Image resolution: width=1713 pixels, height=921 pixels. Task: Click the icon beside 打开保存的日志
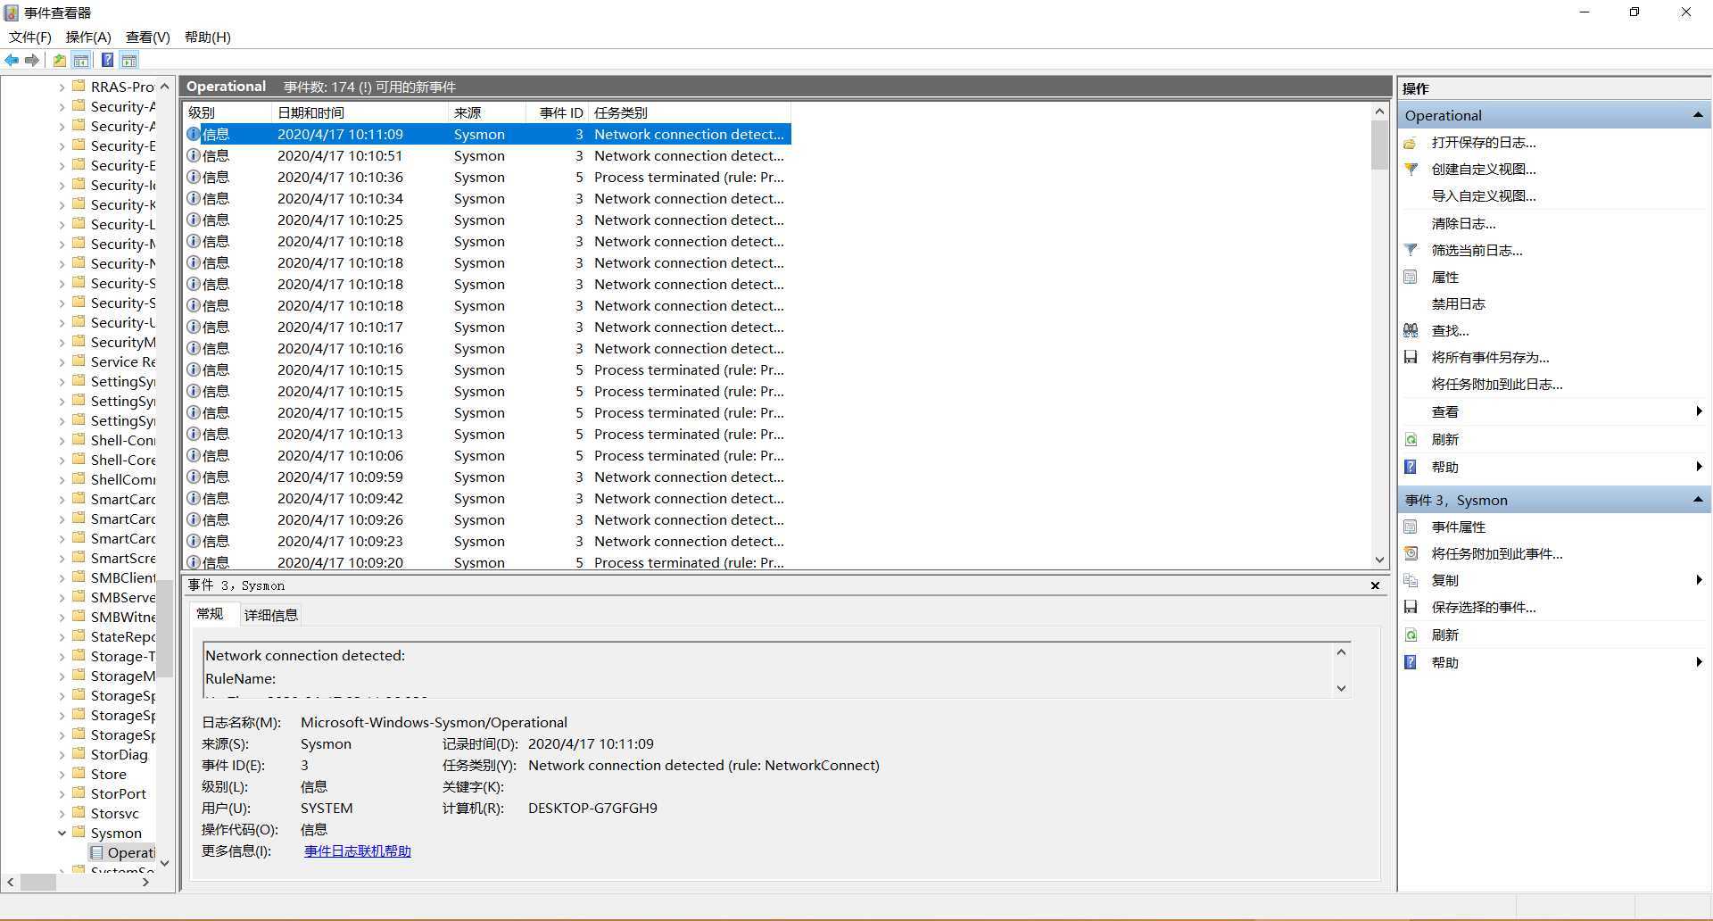(x=1411, y=143)
